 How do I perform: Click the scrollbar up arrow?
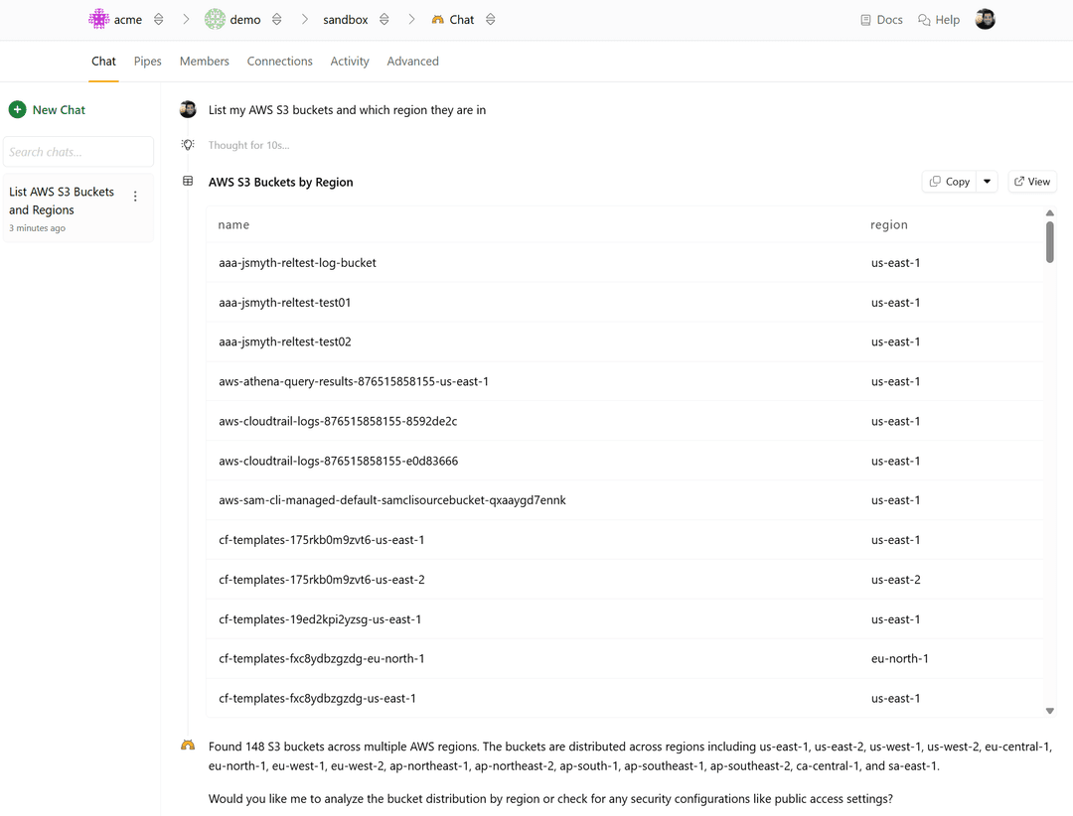pyautogui.click(x=1050, y=212)
